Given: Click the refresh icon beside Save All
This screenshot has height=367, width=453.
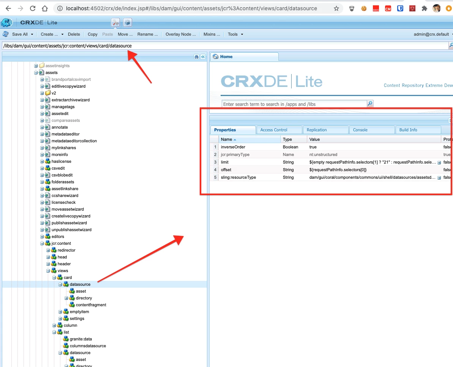Looking at the screenshot, I should coord(5,34).
